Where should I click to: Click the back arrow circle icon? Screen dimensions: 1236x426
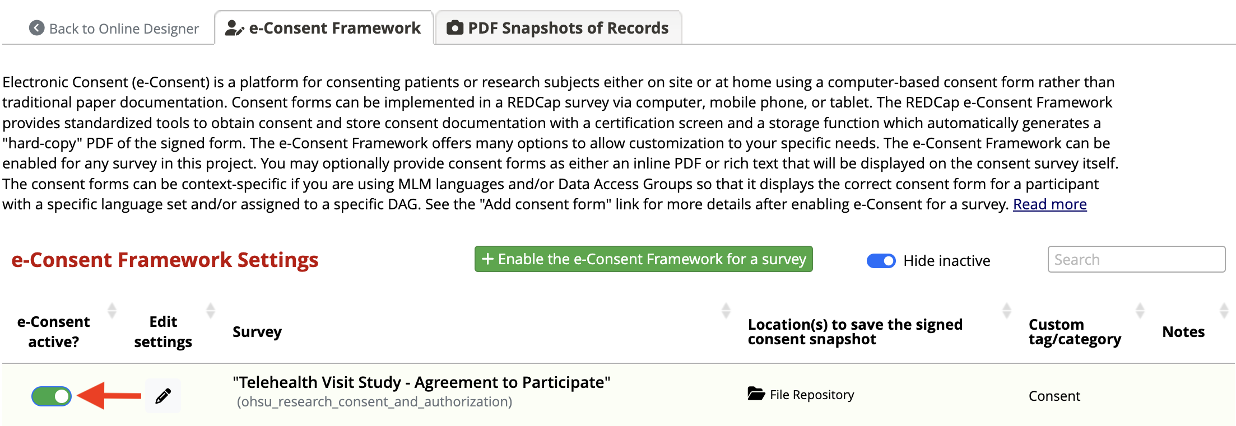tap(37, 28)
